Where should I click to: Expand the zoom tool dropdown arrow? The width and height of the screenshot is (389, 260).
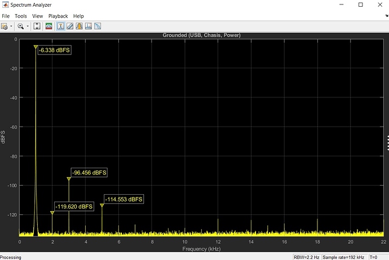click(27, 26)
